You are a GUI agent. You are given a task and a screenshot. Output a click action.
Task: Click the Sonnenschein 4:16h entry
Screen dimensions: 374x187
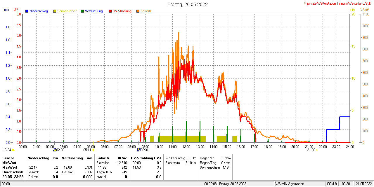pyautogui.click(x=215, y=167)
